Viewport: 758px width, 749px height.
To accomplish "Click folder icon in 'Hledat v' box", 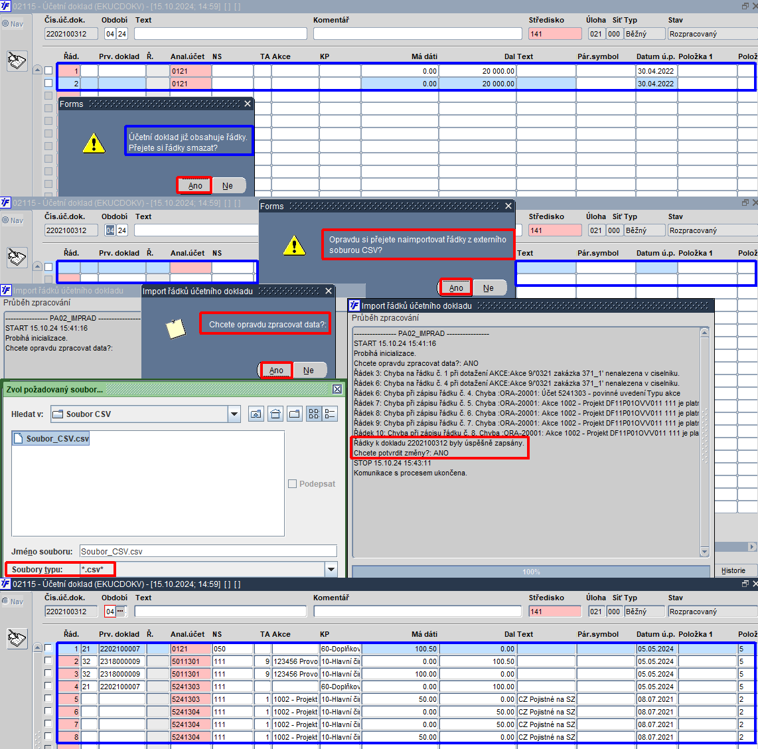I will pos(58,414).
